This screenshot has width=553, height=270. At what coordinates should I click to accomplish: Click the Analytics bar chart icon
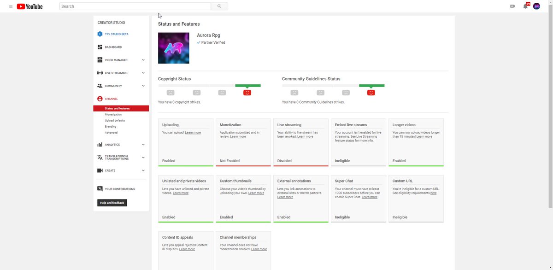click(x=100, y=145)
